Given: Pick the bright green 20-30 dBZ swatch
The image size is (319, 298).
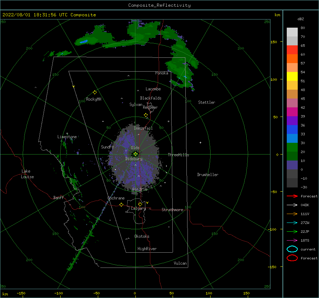Looking at the screenshot, I should tap(292, 147).
